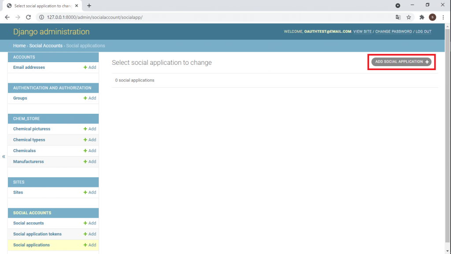The height and width of the screenshot is (254, 451).
Task: Open the Change Password link
Action: tap(393, 32)
